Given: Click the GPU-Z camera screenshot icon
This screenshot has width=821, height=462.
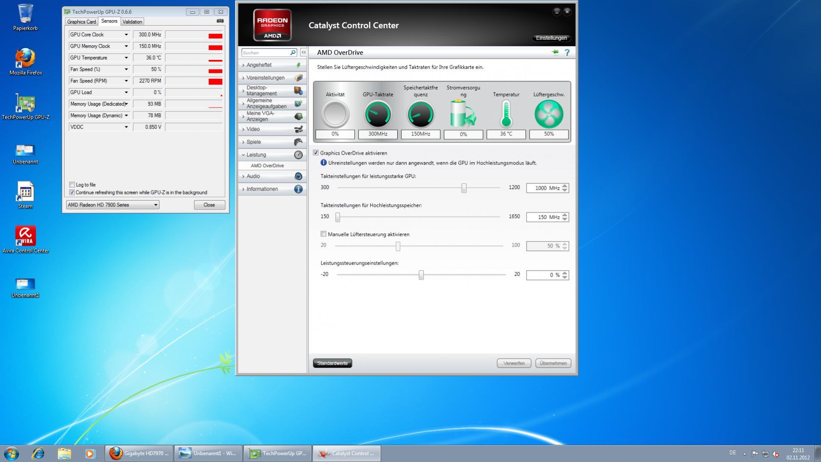Looking at the screenshot, I should pos(220,21).
